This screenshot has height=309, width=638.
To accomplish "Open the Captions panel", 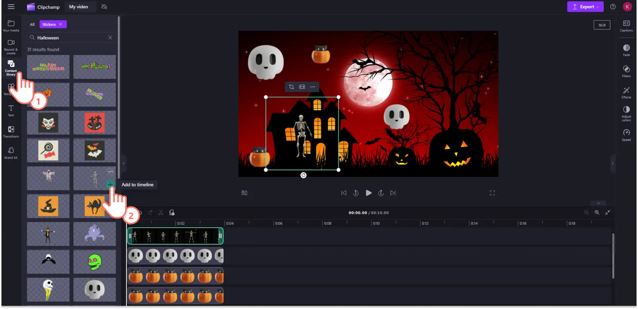I will coord(626,26).
